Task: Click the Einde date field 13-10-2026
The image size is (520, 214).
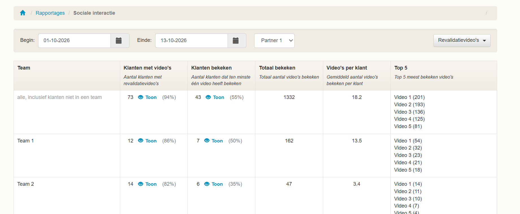Action: (191, 41)
